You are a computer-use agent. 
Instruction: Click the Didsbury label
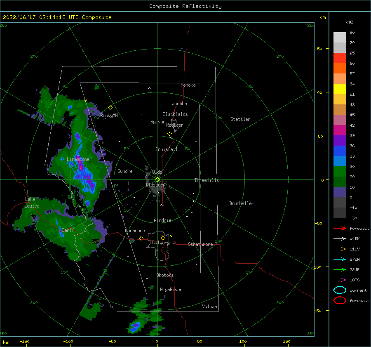155,185
